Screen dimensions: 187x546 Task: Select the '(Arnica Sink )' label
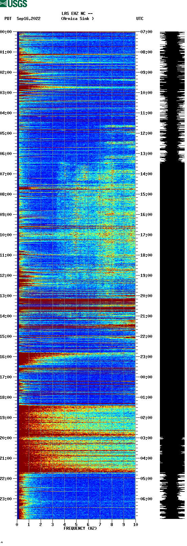click(77, 19)
